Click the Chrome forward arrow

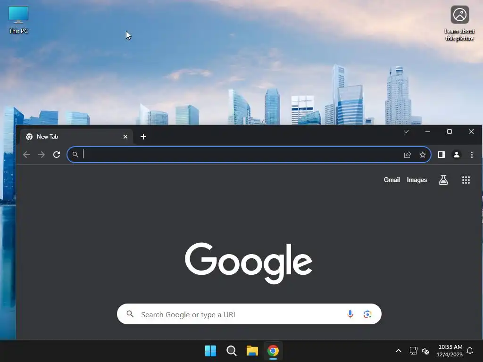click(x=42, y=155)
